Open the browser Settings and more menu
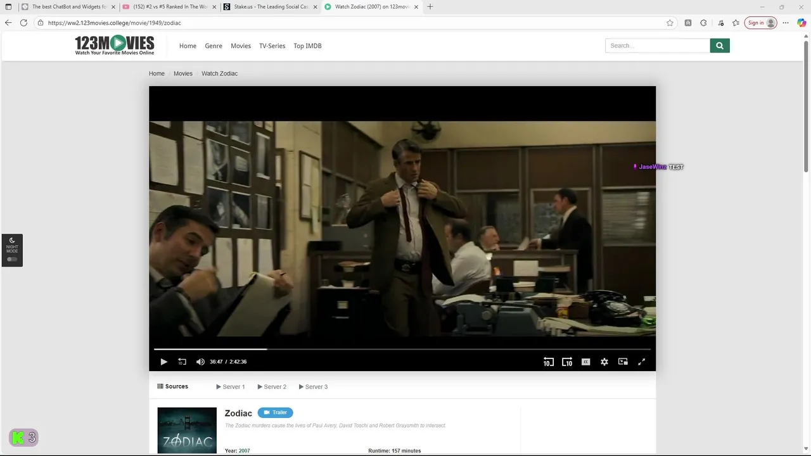The height and width of the screenshot is (456, 811). click(786, 23)
